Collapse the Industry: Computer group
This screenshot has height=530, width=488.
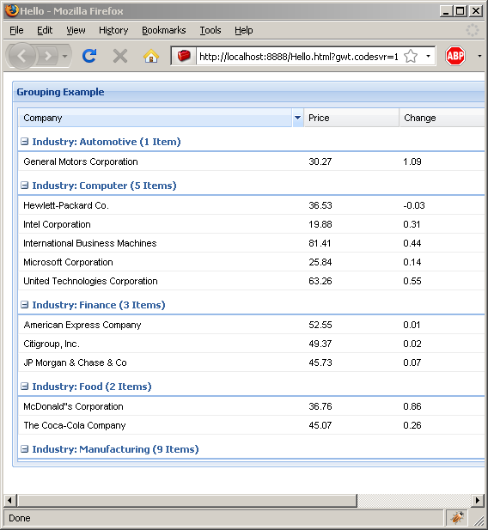click(25, 186)
